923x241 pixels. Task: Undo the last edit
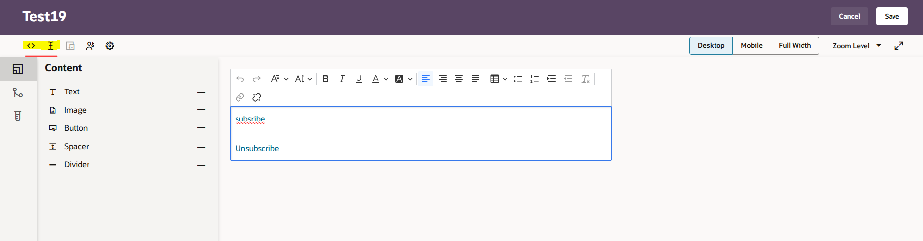coord(240,79)
